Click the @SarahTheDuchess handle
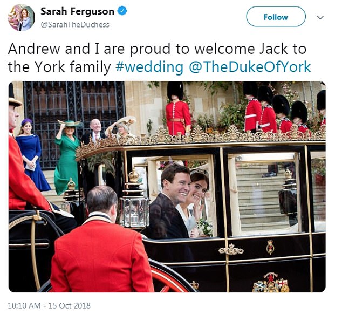This screenshot has height=314, width=342. [75, 25]
